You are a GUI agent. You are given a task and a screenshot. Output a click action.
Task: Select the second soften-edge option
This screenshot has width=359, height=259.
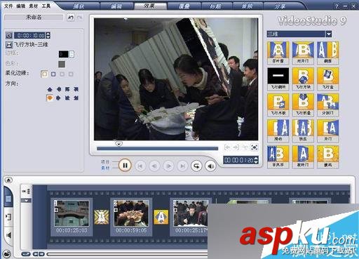(53, 74)
